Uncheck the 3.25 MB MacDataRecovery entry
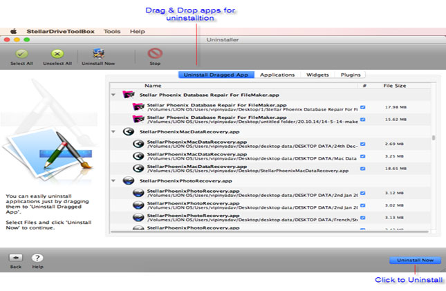Image resolution: width=446 pixels, height=291 pixels. [x=362, y=156]
